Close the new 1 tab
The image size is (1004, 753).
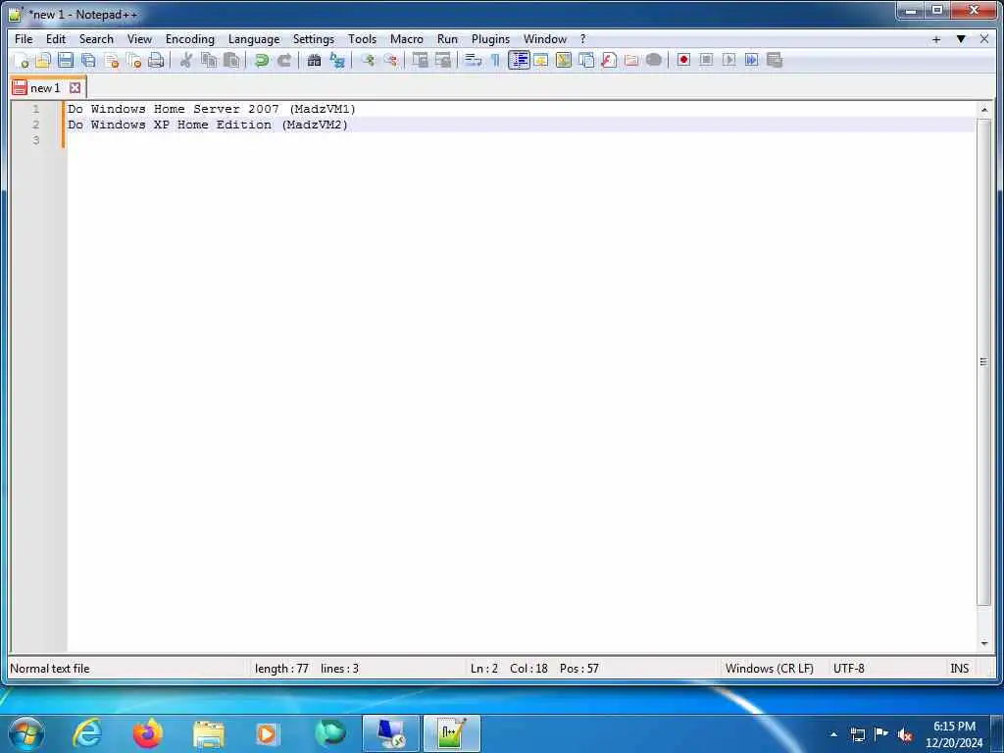point(75,87)
